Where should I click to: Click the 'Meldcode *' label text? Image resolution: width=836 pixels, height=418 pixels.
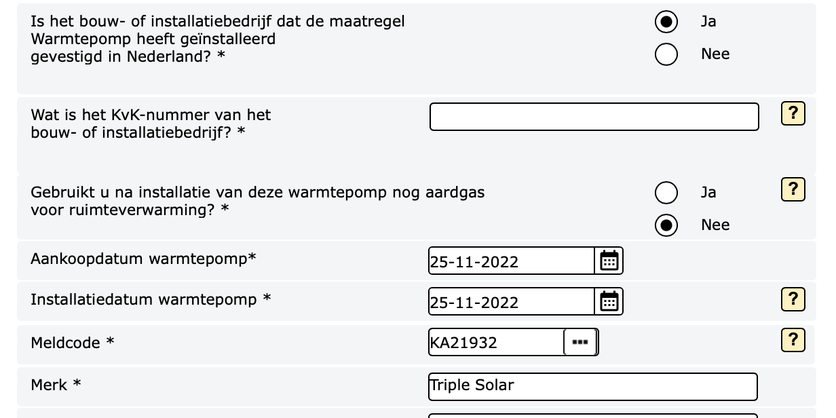pos(73,343)
